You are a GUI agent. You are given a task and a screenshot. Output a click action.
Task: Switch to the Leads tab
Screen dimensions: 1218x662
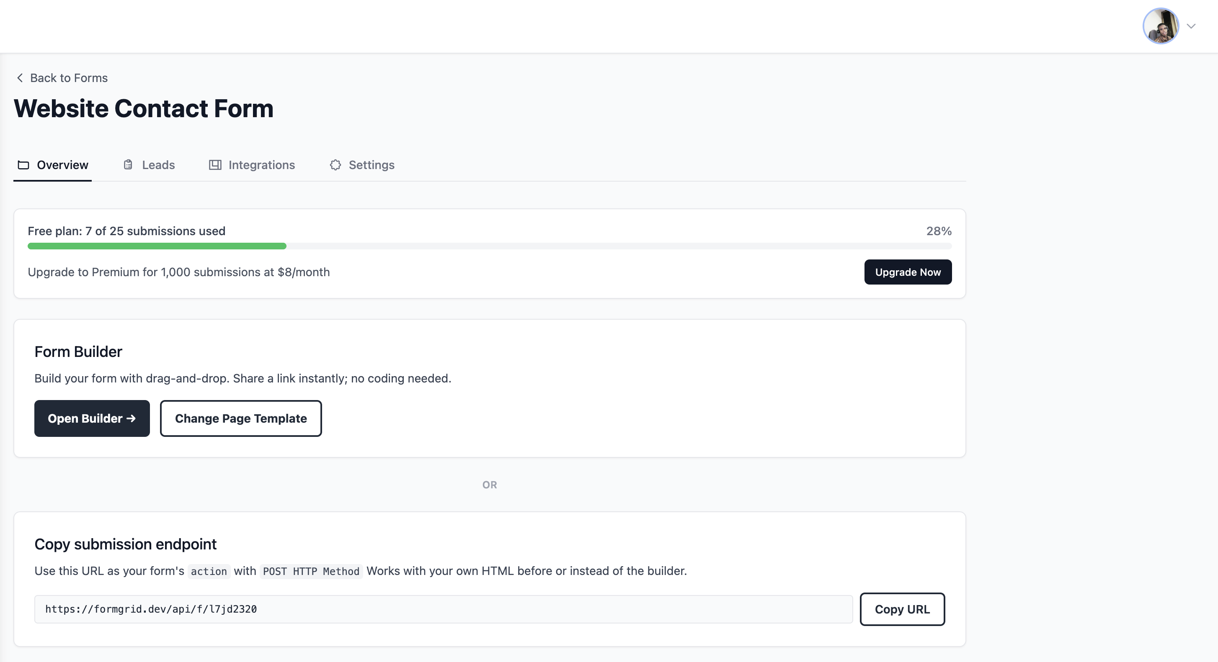click(x=158, y=165)
